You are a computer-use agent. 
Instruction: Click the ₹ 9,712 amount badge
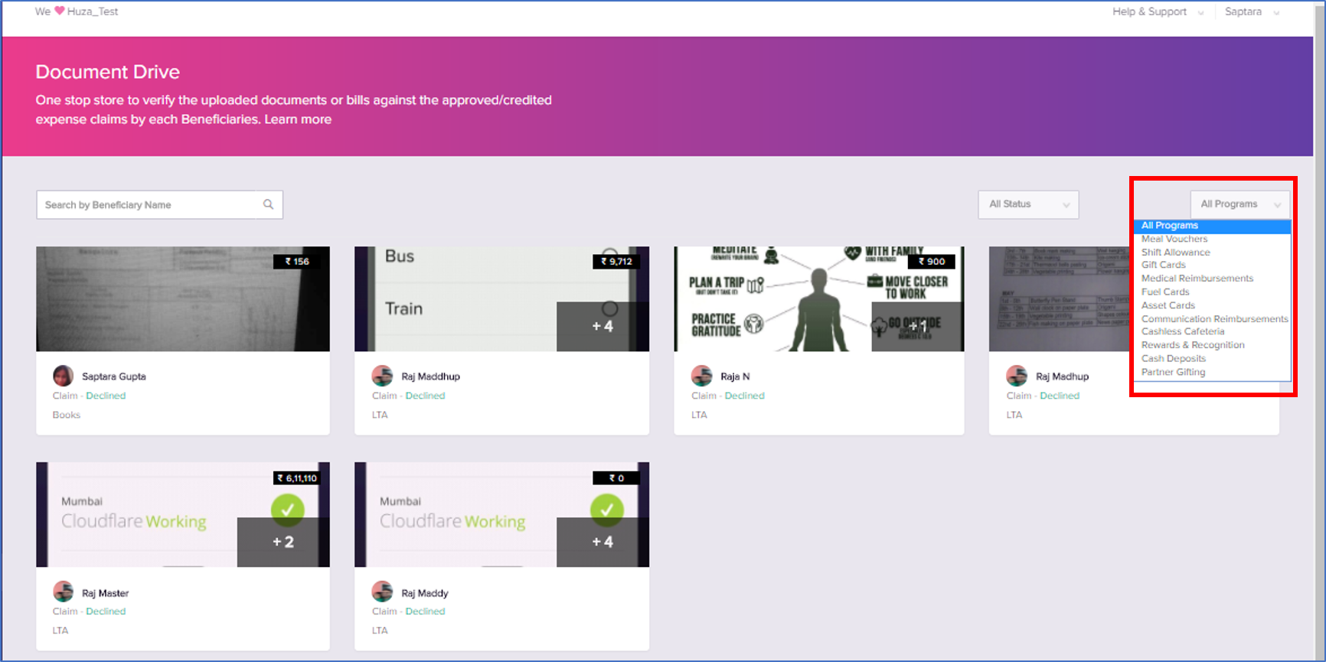point(616,262)
